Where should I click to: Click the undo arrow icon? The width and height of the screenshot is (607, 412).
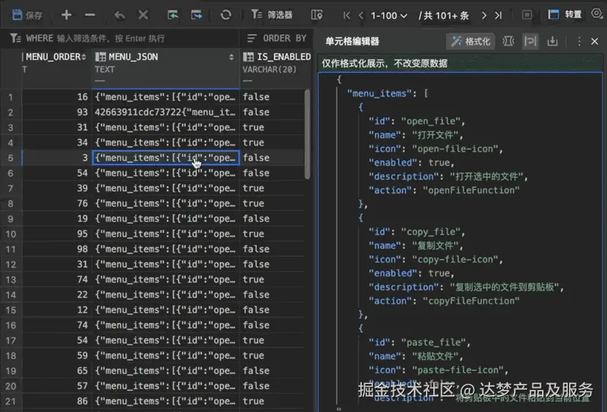point(120,14)
